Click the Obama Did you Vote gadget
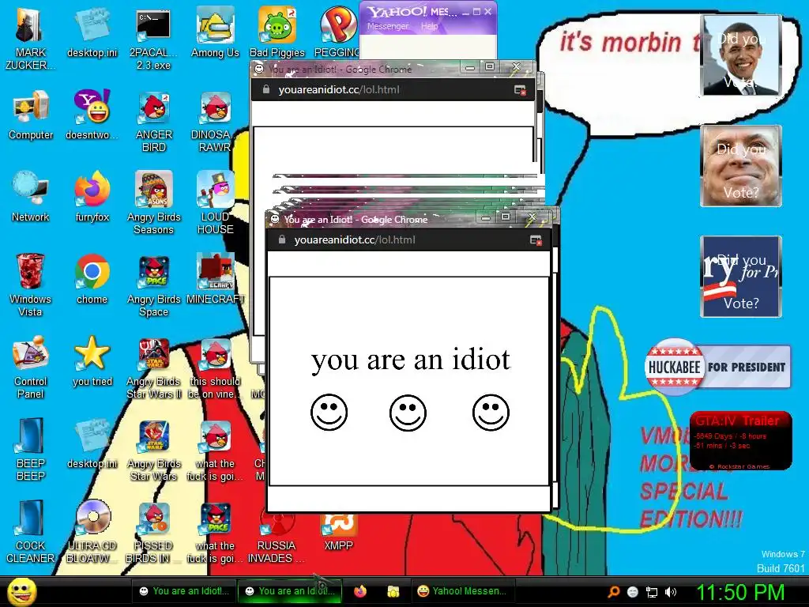 (x=741, y=55)
